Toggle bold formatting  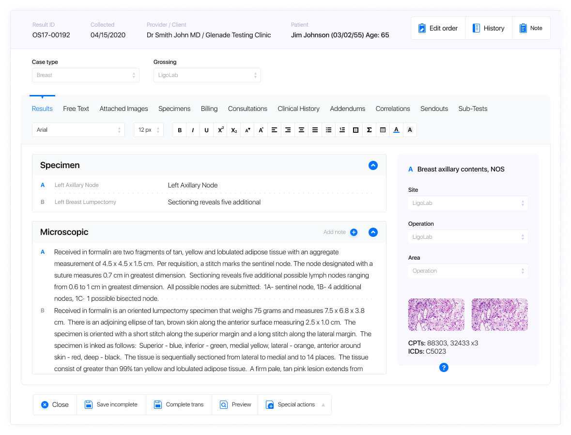(x=180, y=130)
